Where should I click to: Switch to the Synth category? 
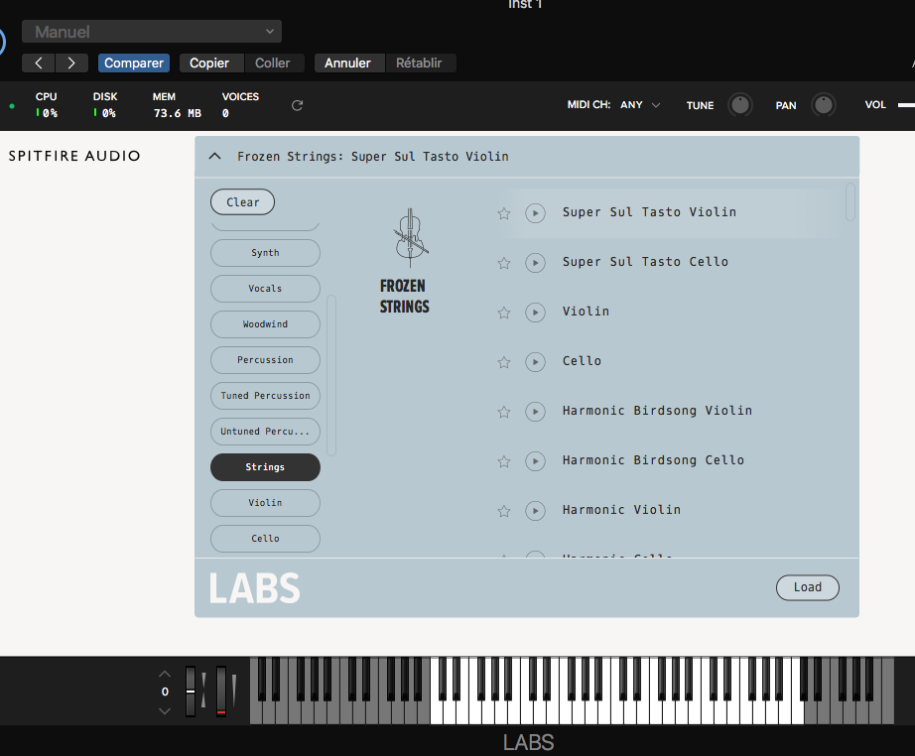pos(264,253)
